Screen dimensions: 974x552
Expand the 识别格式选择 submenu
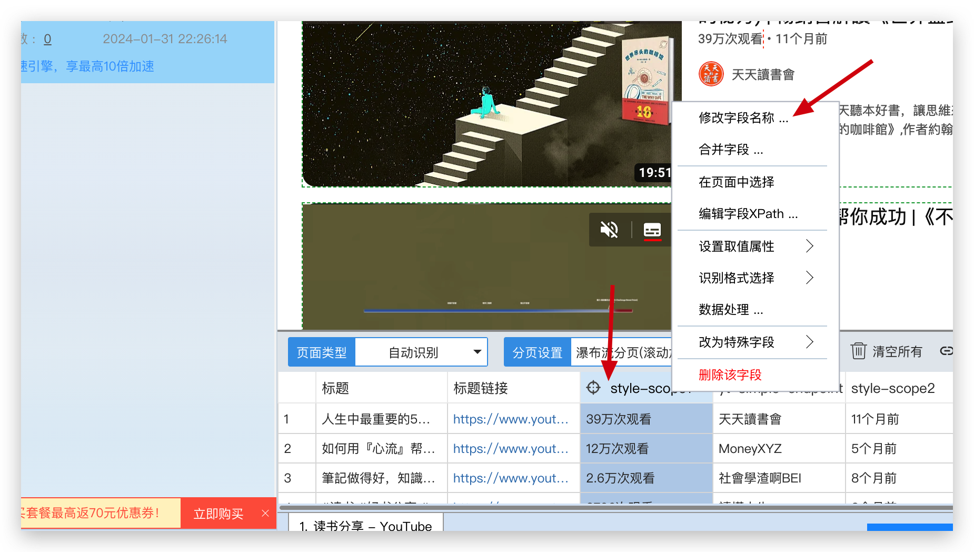[755, 278]
